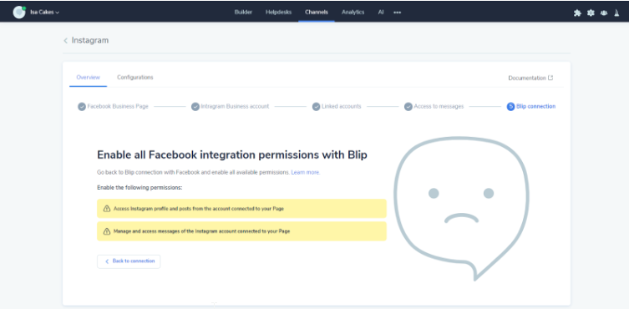Click 'Manage and access messages' permission text
The height and width of the screenshot is (309, 629).
tap(202, 231)
